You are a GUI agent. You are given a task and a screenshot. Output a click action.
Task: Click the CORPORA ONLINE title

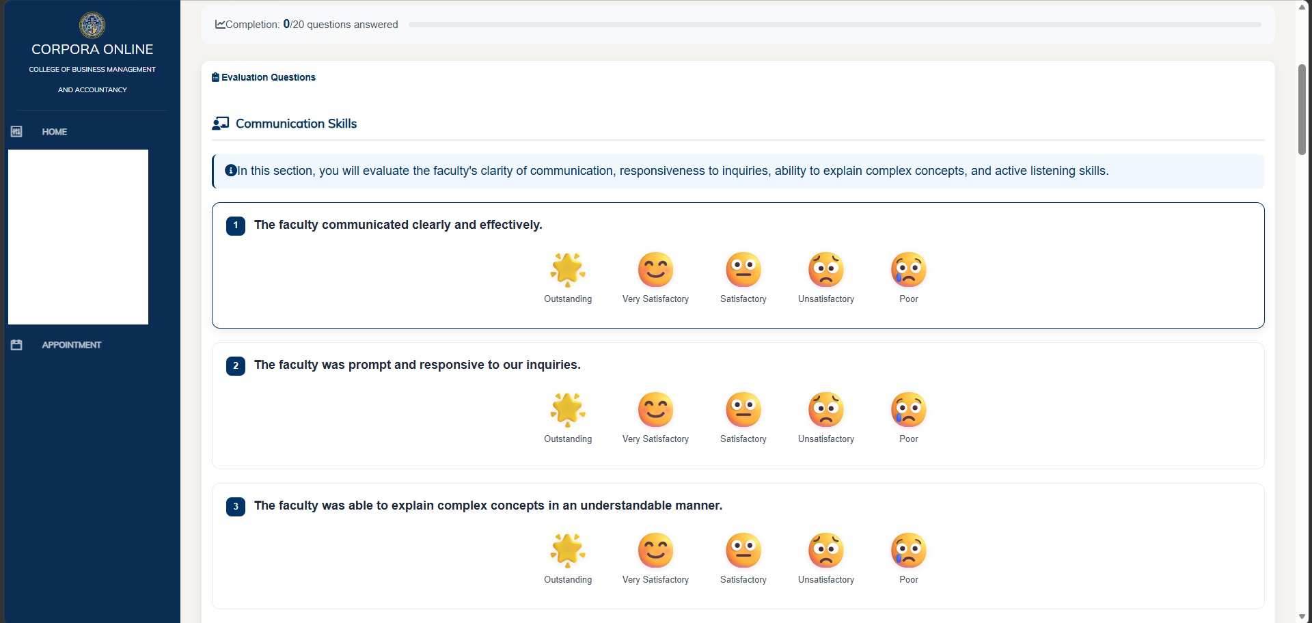92,49
